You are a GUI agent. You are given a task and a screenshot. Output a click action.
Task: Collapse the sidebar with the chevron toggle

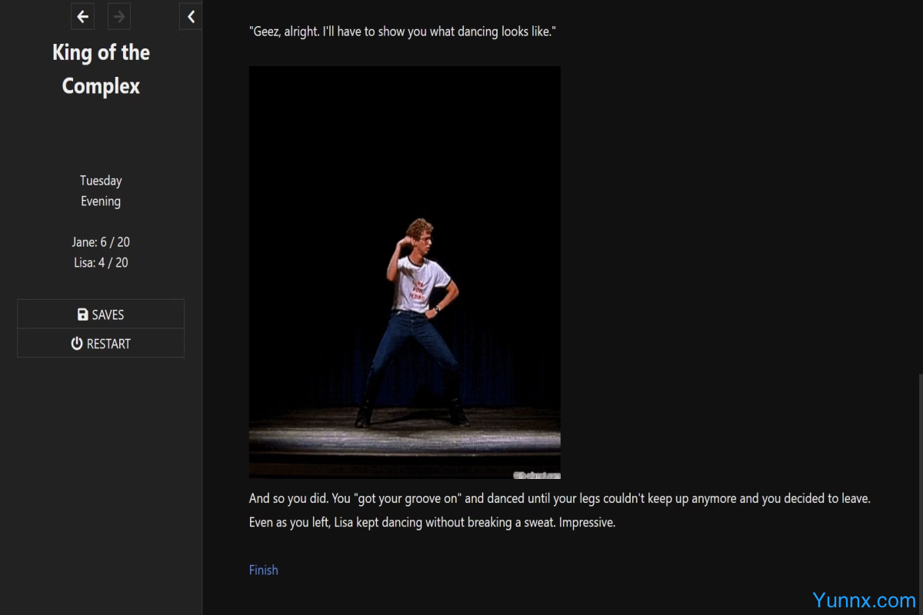point(191,16)
